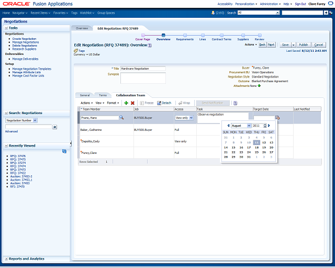Open the Recent Items menu

tap(40, 13)
